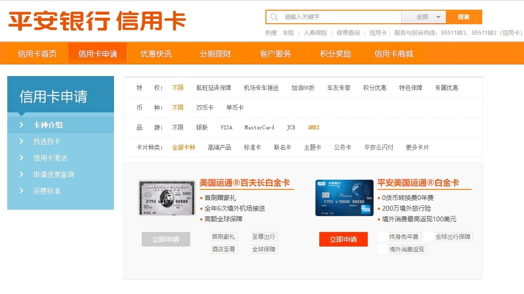Filter by 车友专享 privilege
Image resolution: width=524 pixels, height=294 pixels.
[x=339, y=88]
